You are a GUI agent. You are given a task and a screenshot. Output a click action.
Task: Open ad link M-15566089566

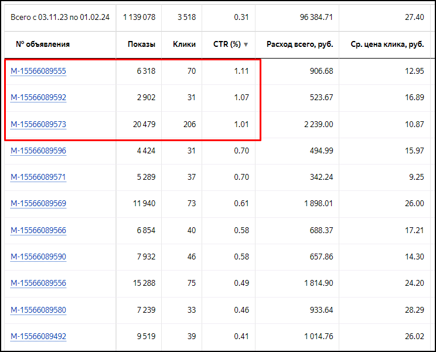coord(38,230)
